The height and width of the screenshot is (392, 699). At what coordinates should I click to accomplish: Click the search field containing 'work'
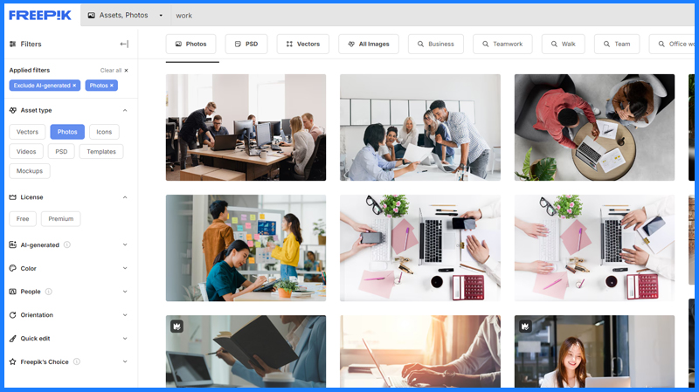(x=433, y=15)
